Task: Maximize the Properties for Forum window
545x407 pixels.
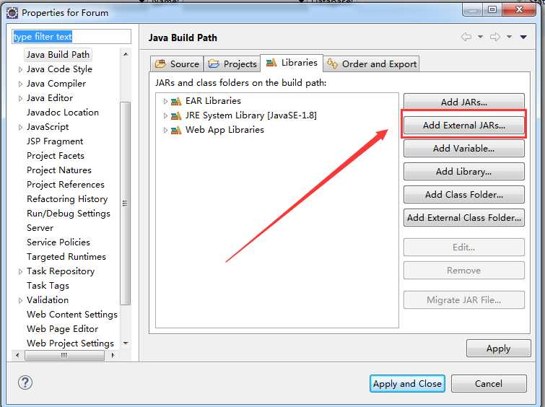Action: tap(492, 9)
